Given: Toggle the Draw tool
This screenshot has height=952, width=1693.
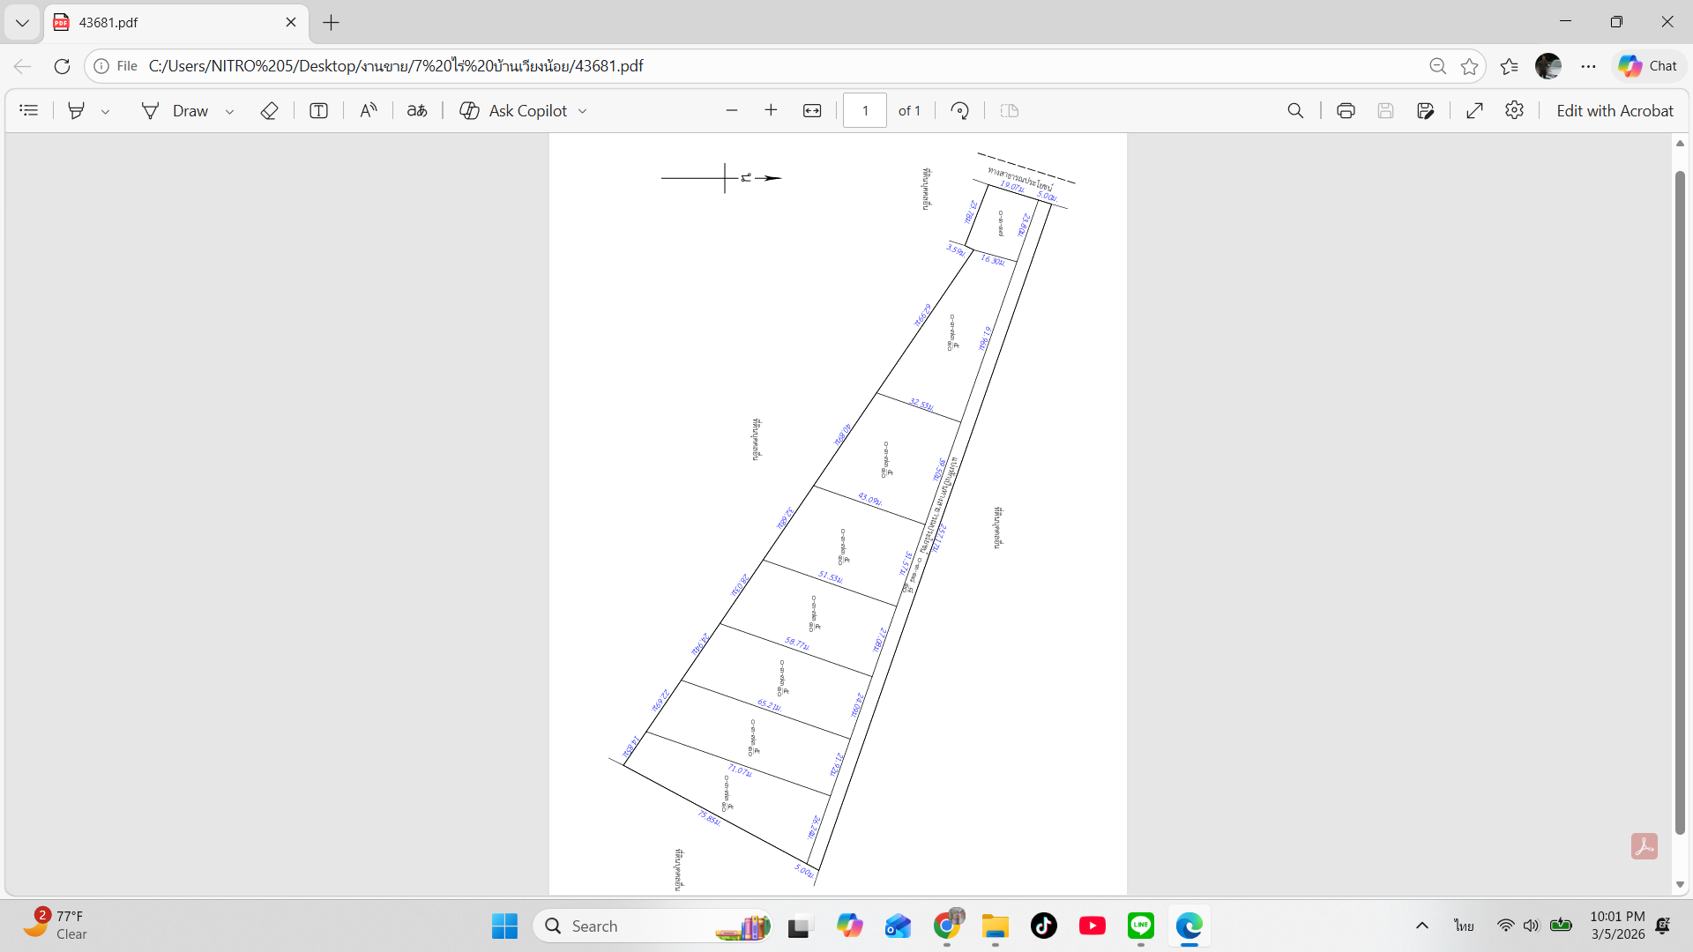Looking at the screenshot, I should 175,110.
